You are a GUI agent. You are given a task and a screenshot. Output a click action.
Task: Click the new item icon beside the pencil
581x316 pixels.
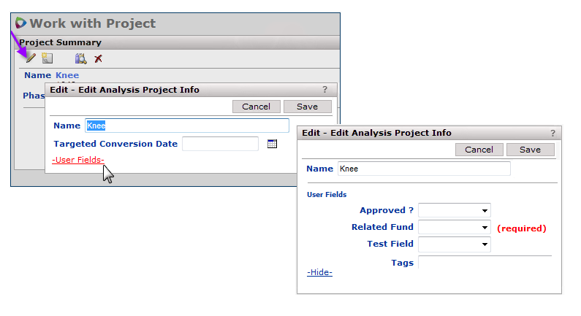[48, 58]
